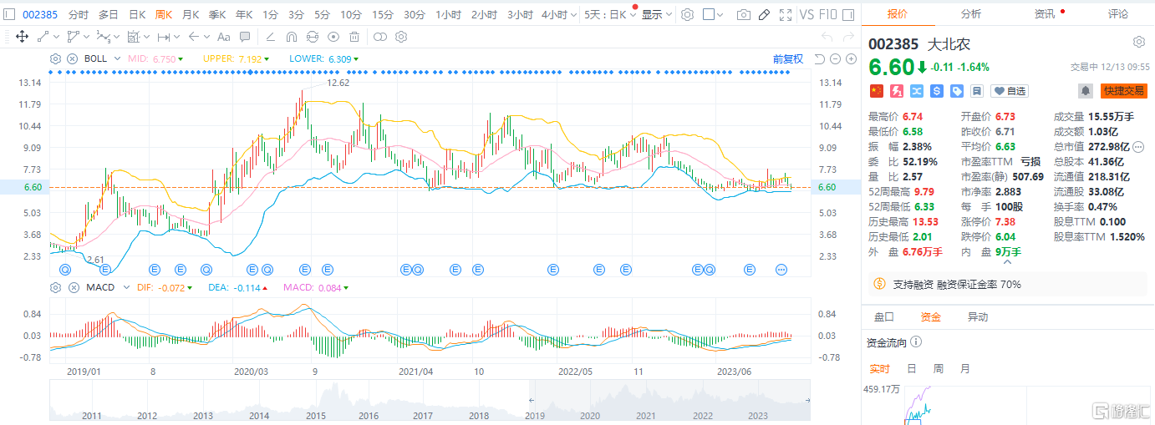Take a chart screenshot with camera icon
The height and width of the screenshot is (425, 1155).
tap(742, 15)
